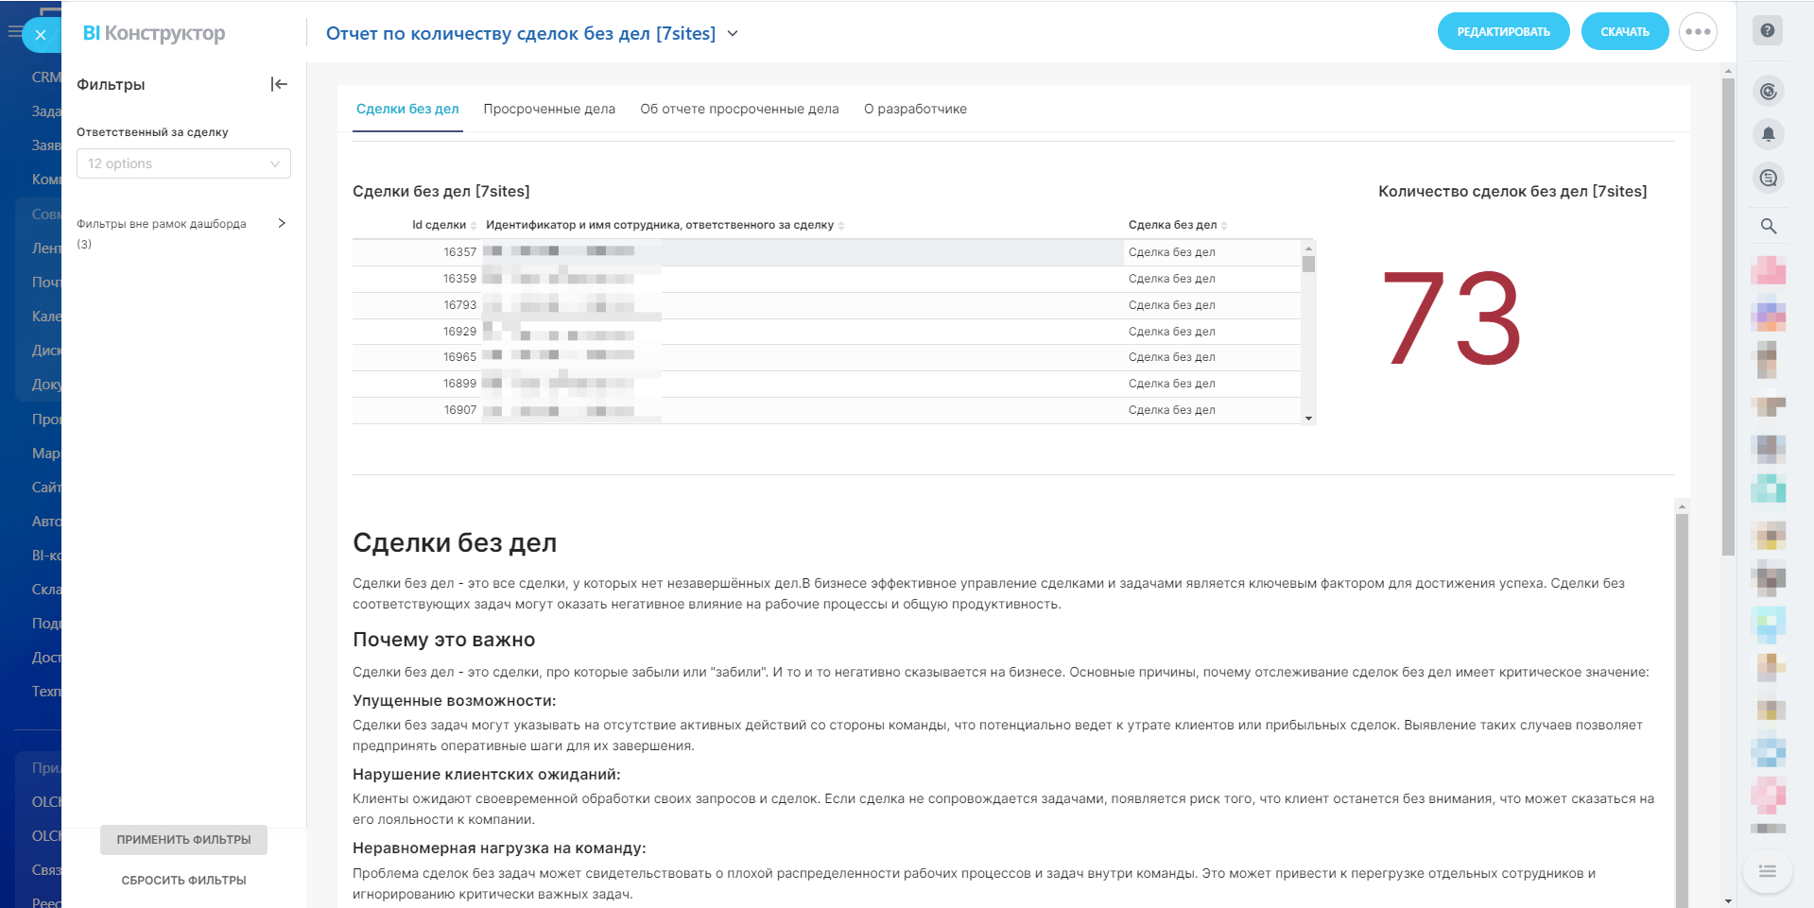Open the search magnifier in right sidebar
1814x908 pixels.
coord(1768,226)
